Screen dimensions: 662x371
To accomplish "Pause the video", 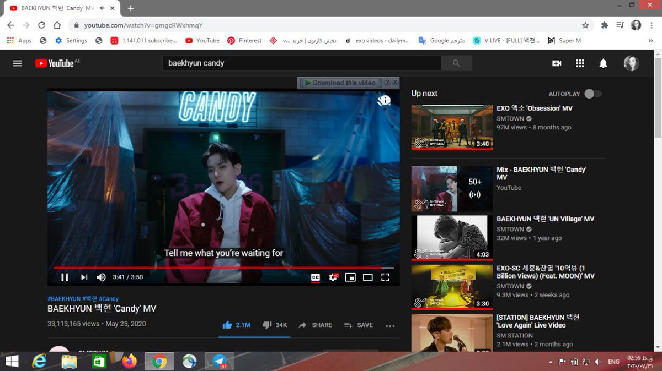I will 65,277.
